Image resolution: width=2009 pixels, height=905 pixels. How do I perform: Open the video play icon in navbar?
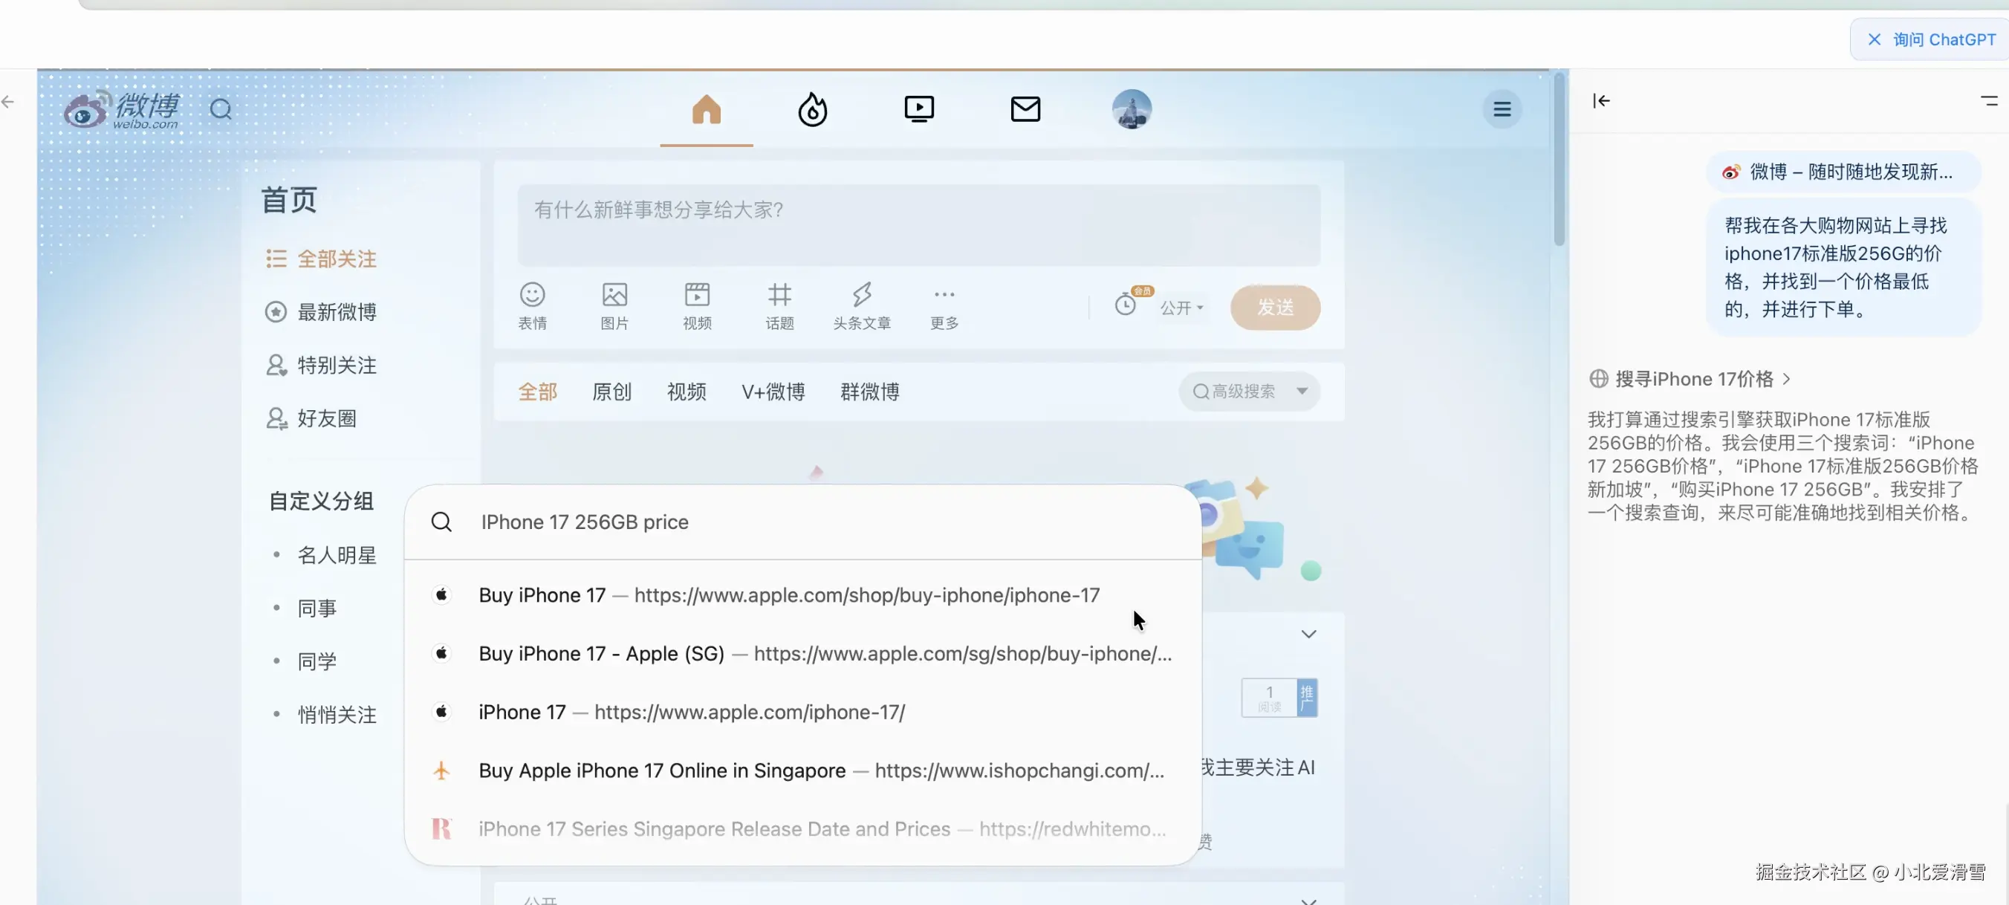[x=919, y=109]
